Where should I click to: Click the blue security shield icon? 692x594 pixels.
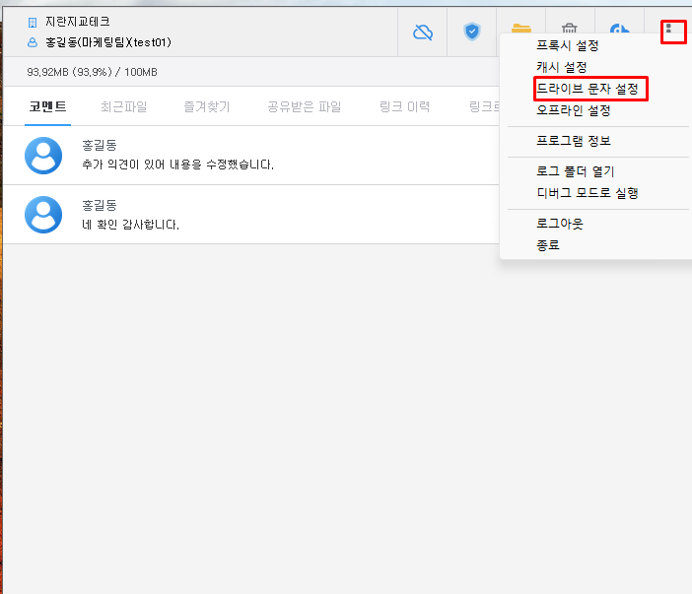click(x=472, y=33)
